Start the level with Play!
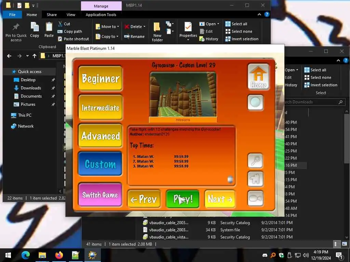 (x=183, y=199)
